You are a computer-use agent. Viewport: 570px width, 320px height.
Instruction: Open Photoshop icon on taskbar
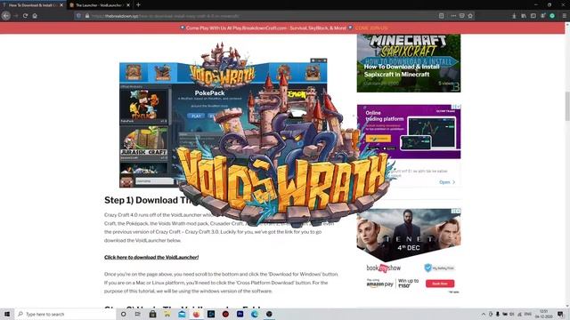pos(211,314)
